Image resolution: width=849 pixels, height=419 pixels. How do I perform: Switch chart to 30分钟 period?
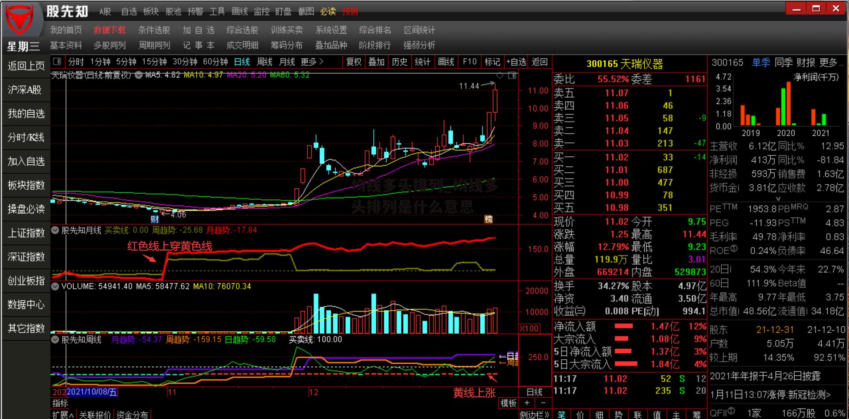click(185, 62)
